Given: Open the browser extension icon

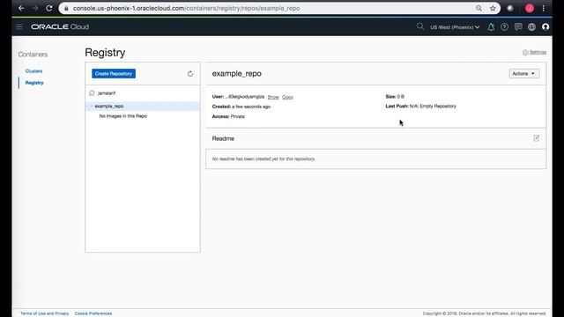Looking at the screenshot, I should coord(510,8).
